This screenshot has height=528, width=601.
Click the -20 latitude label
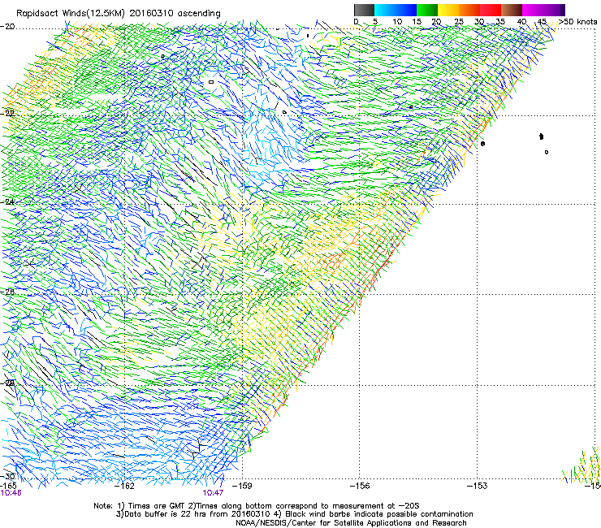7,27
